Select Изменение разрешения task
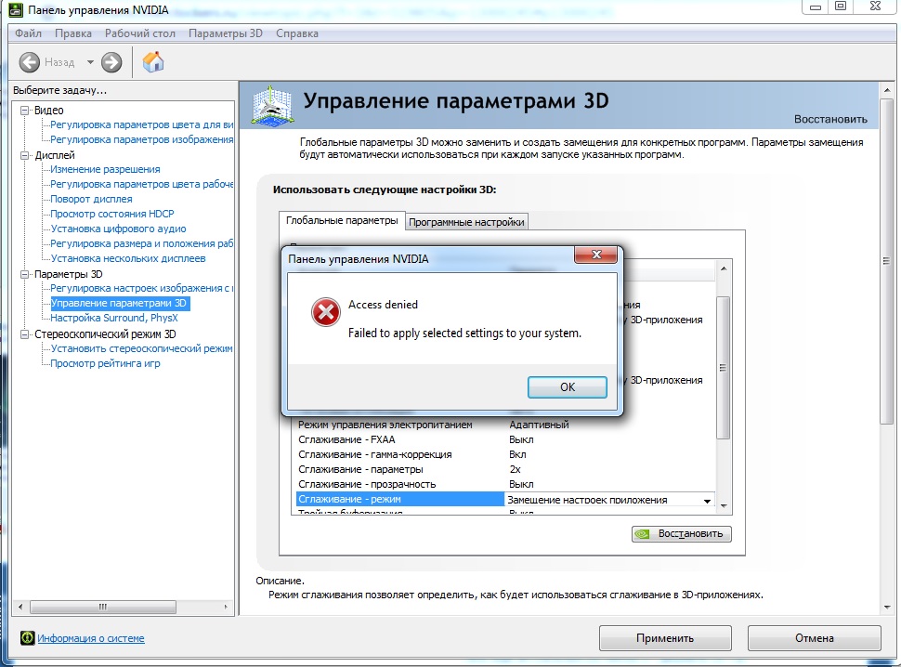Viewport: 901px width, 667px height. tap(105, 169)
